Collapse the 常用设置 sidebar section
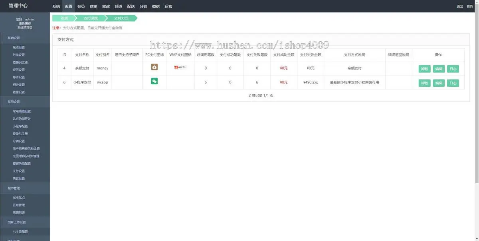Screen dimensions: 479x241 point(25,102)
